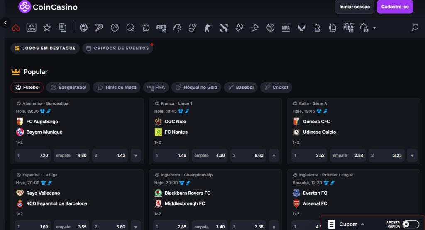Bet on FC Augsburgo at 7.20
Viewport: 425px width, 230px height.
(33, 155)
